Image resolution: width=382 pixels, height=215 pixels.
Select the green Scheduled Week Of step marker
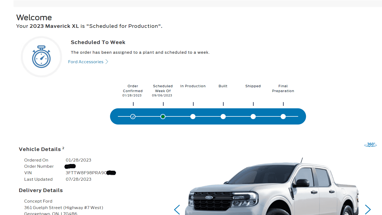(163, 116)
